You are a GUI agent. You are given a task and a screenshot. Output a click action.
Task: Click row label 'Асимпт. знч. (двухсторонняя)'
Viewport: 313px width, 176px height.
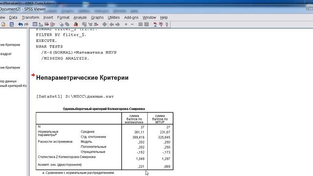60,165
